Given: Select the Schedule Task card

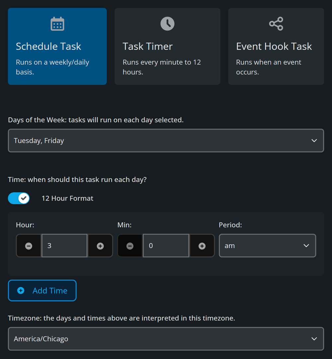Looking at the screenshot, I should pyautogui.click(x=57, y=46).
